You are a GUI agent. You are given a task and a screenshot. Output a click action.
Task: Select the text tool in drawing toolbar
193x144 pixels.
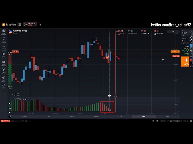click(x=191, y=54)
